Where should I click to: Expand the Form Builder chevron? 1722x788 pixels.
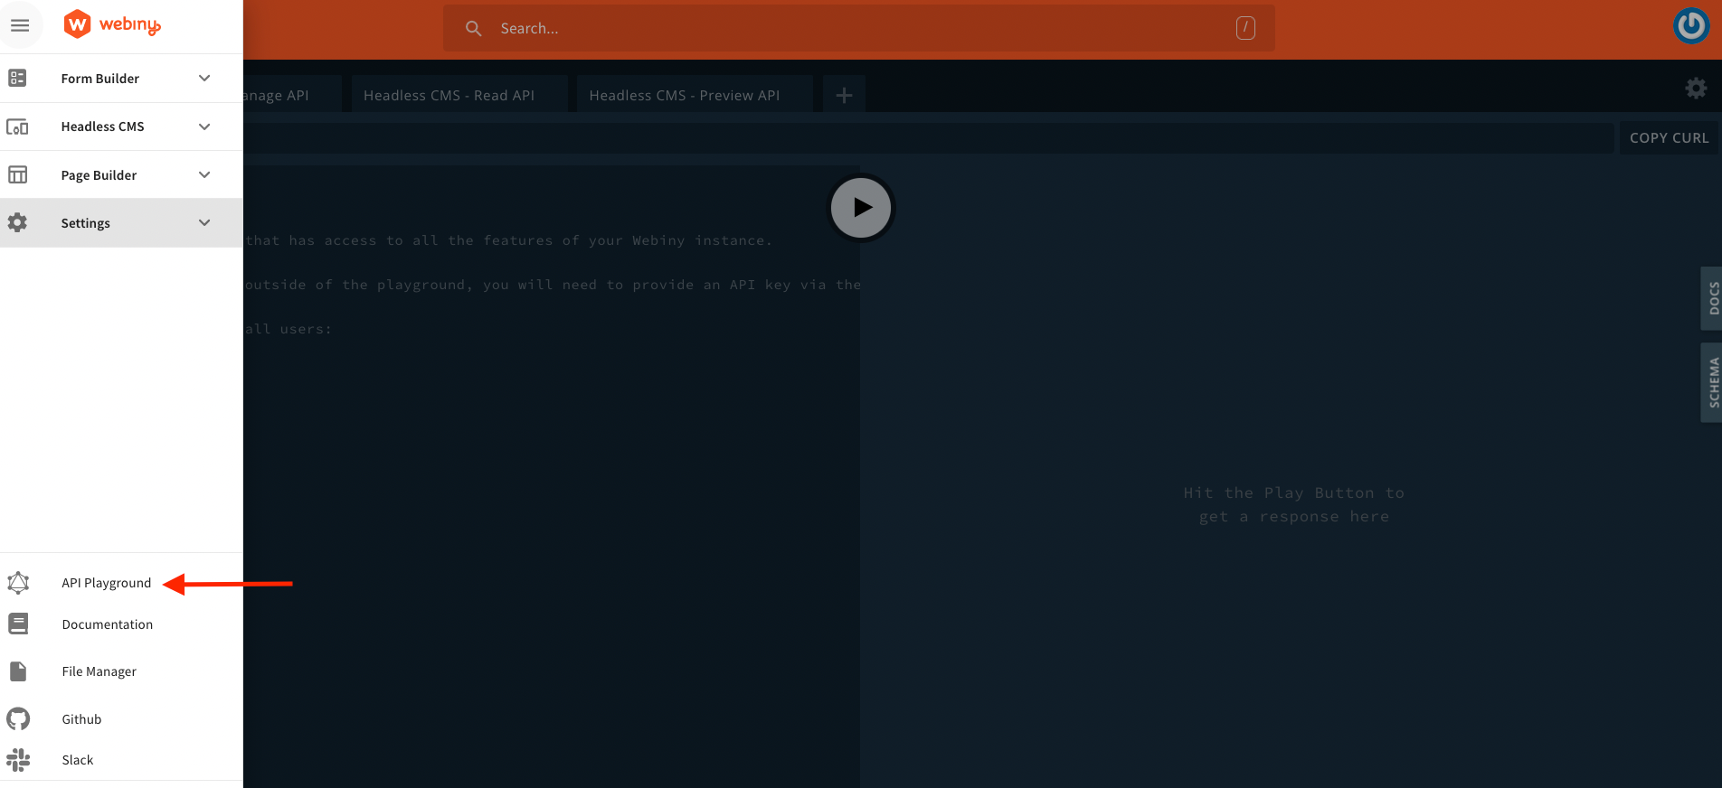pyautogui.click(x=204, y=79)
